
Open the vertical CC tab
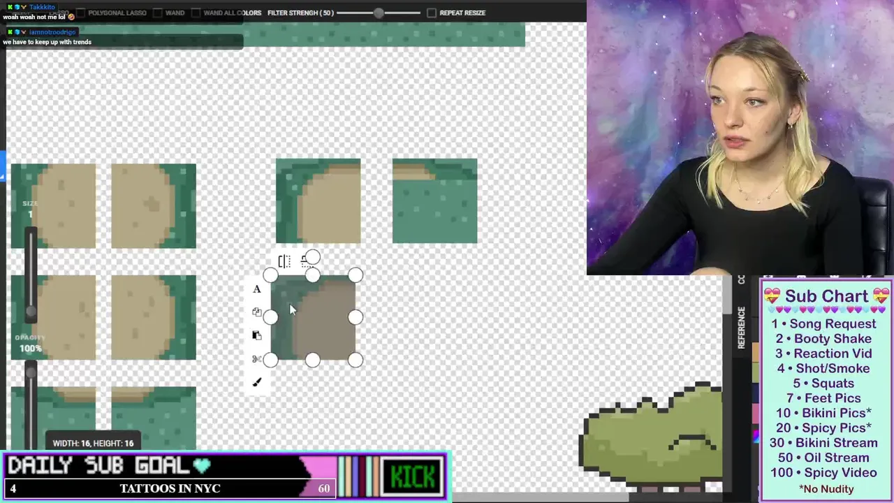741,279
